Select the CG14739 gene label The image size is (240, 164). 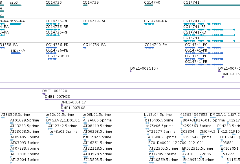point(91,3)
